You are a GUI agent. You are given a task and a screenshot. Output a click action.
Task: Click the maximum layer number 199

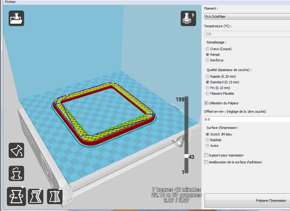tap(180, 100)
